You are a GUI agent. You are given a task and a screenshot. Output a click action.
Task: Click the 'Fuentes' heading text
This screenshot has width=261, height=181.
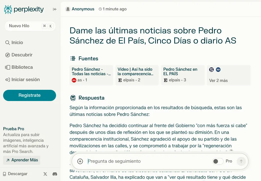[x=88, y=59]
